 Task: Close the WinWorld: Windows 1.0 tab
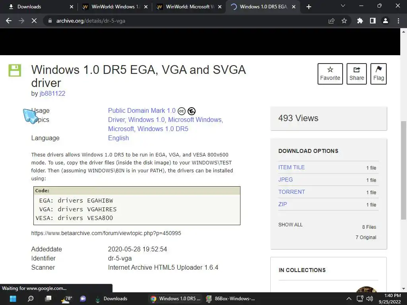pyautogui.click(x=145, y=7)
